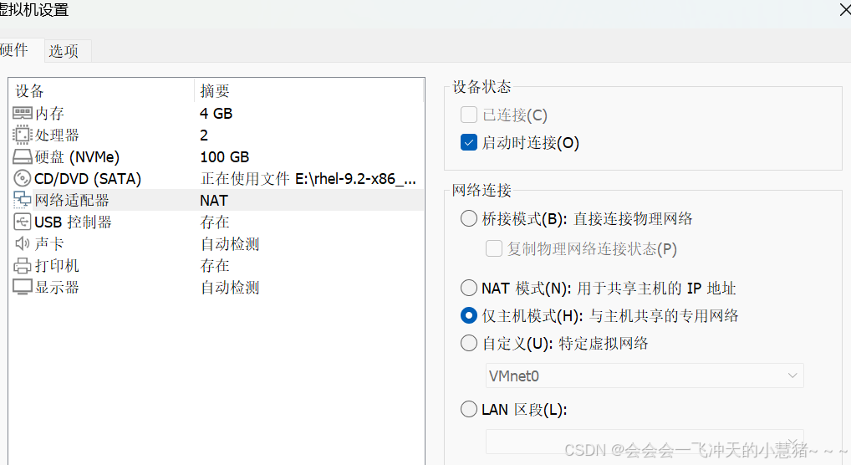Select NAT 模式(N) radio button
Viewport: 851px width, 465px height.
click(x=468, y=288)
